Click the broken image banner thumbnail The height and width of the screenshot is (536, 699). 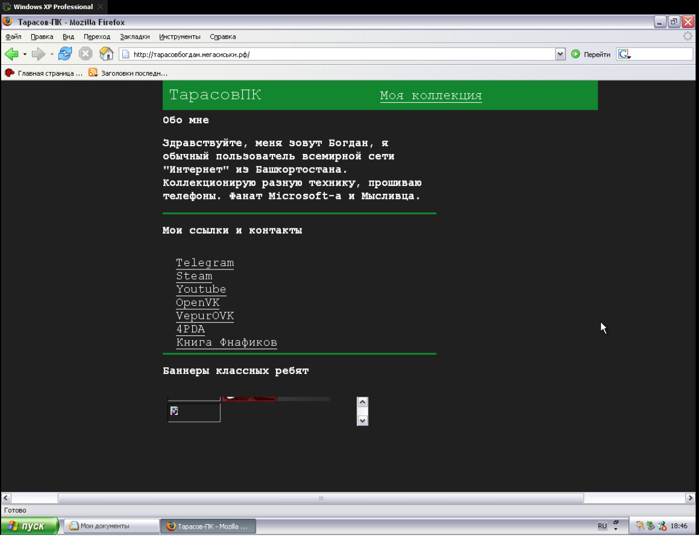point(194,413)
